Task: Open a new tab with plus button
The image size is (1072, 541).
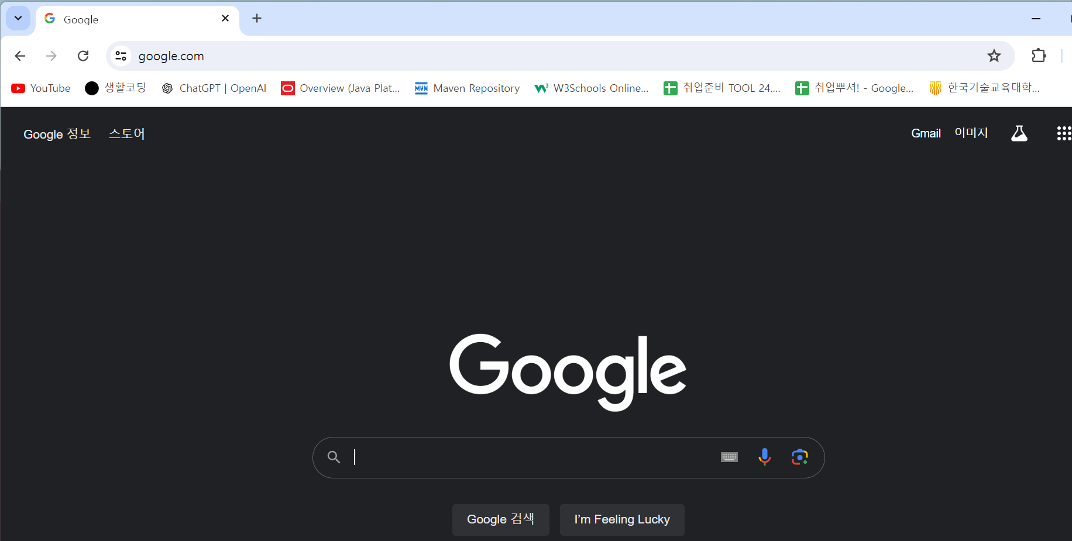Action: point(257,18)
